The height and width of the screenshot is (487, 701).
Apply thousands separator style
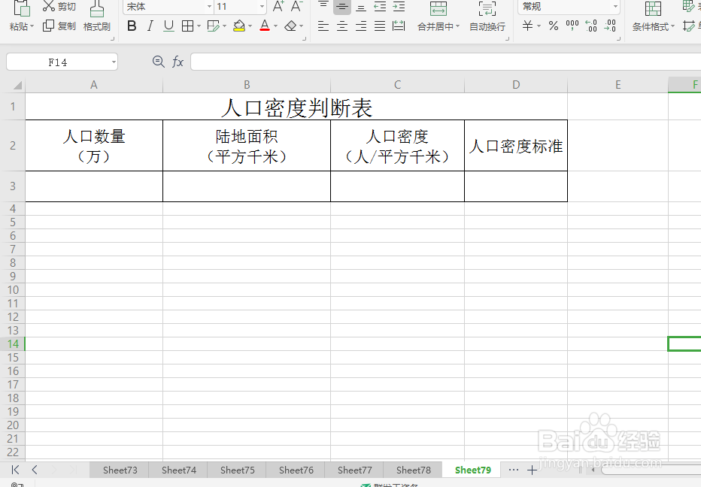pyautogui.click(x=572, y=26)
